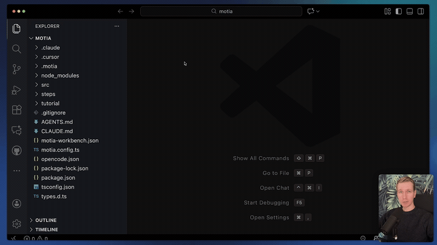Open the chat dropdown arrow in title bar
The height and width of the screenshot is (245, 437).
tap(318, 11)
